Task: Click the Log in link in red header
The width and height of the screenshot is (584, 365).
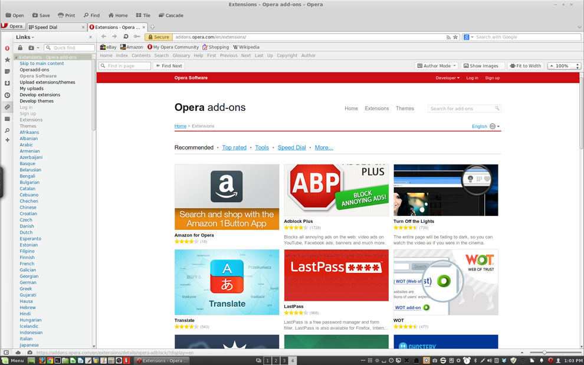Action: click(x=472, y=78)
